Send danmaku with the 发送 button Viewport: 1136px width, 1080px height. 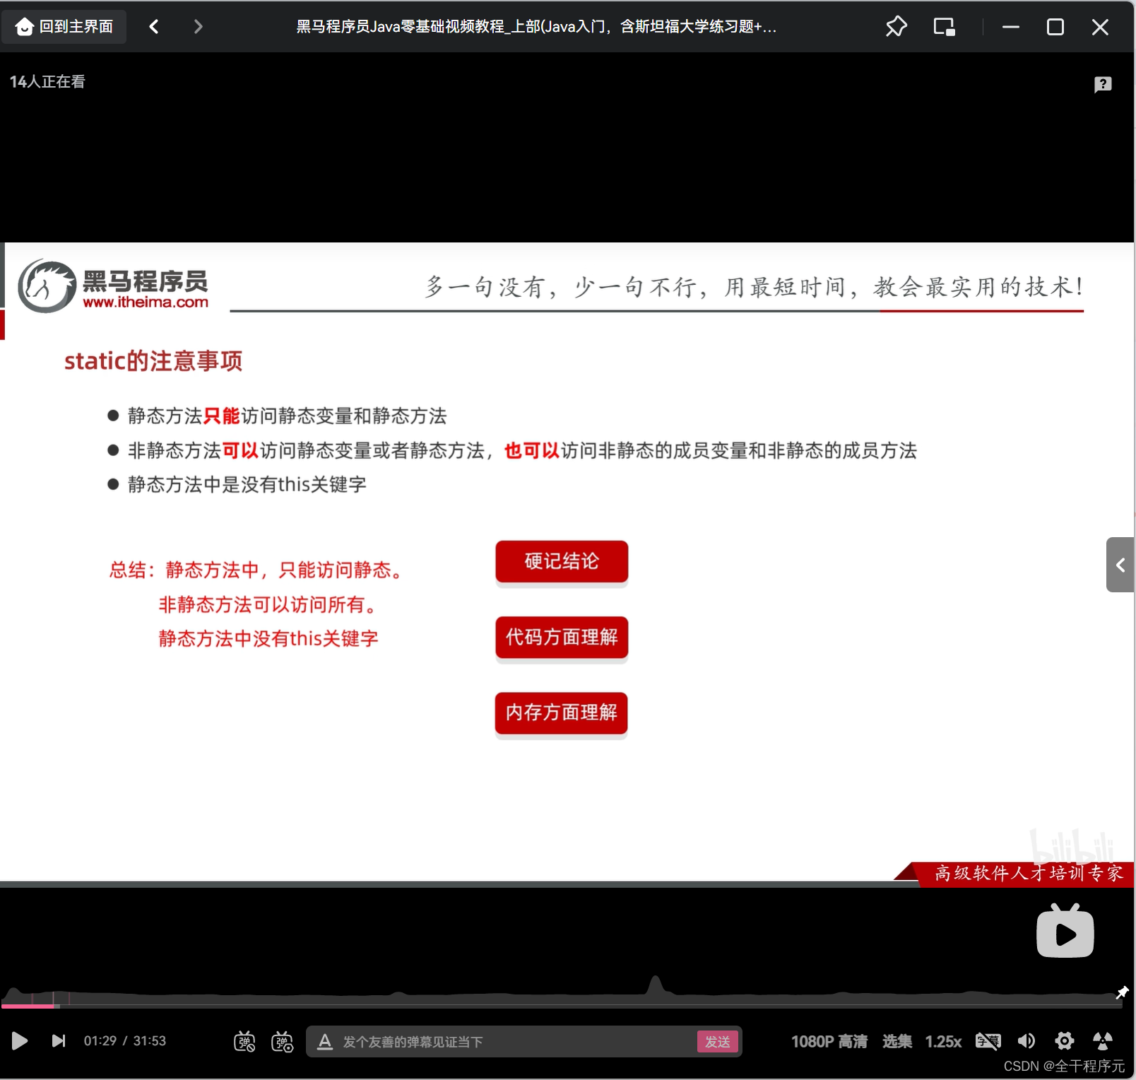click(x=717, y=1041)
